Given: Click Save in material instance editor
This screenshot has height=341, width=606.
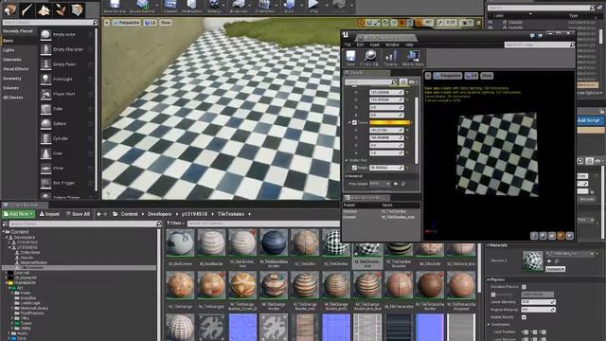Looking at the screenshot, I should 350,59.
